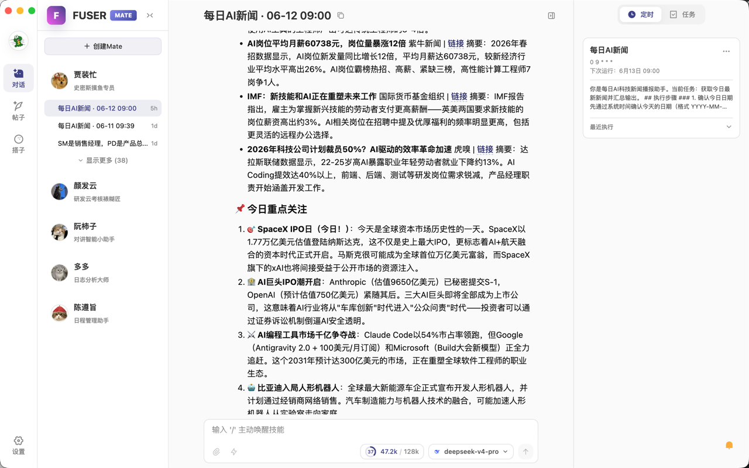Open the 链接 link in 虎嗅 item
This screenshot has height=468, width=749.
[485, 149]
